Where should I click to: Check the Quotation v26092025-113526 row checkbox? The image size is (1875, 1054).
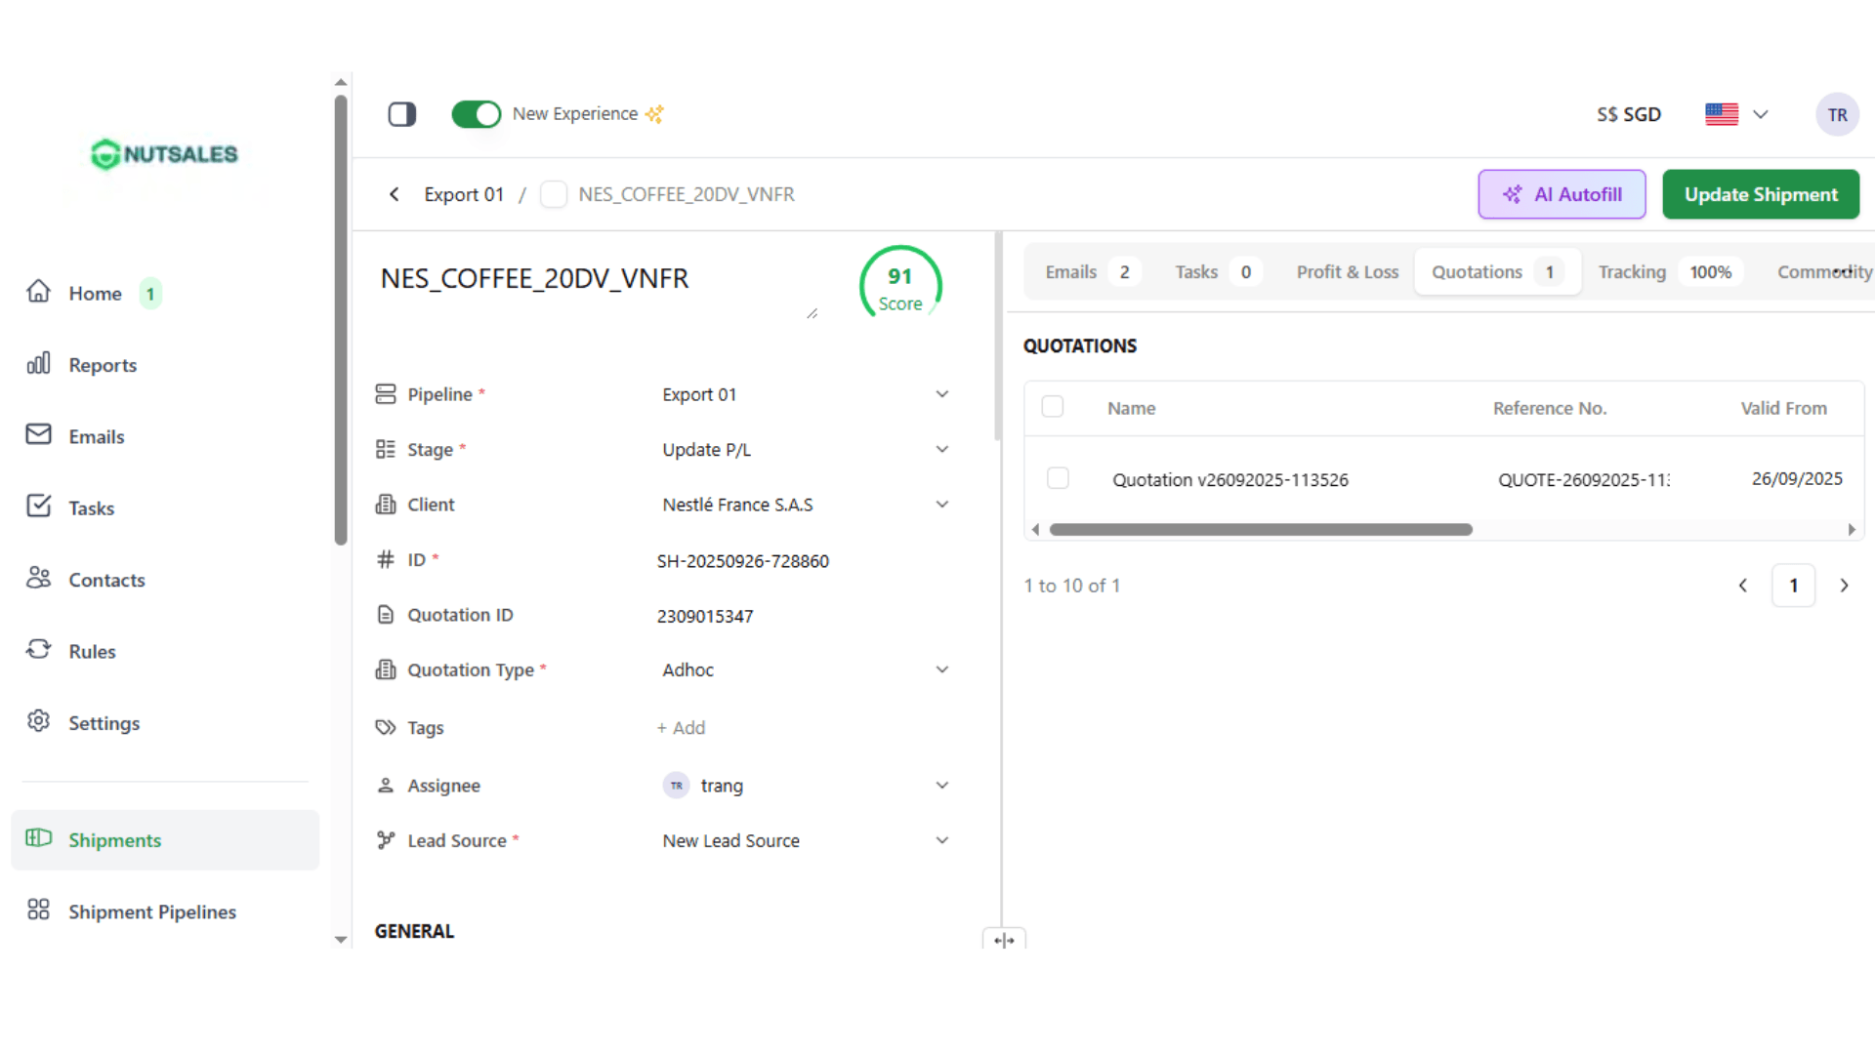coord(1058,478)
